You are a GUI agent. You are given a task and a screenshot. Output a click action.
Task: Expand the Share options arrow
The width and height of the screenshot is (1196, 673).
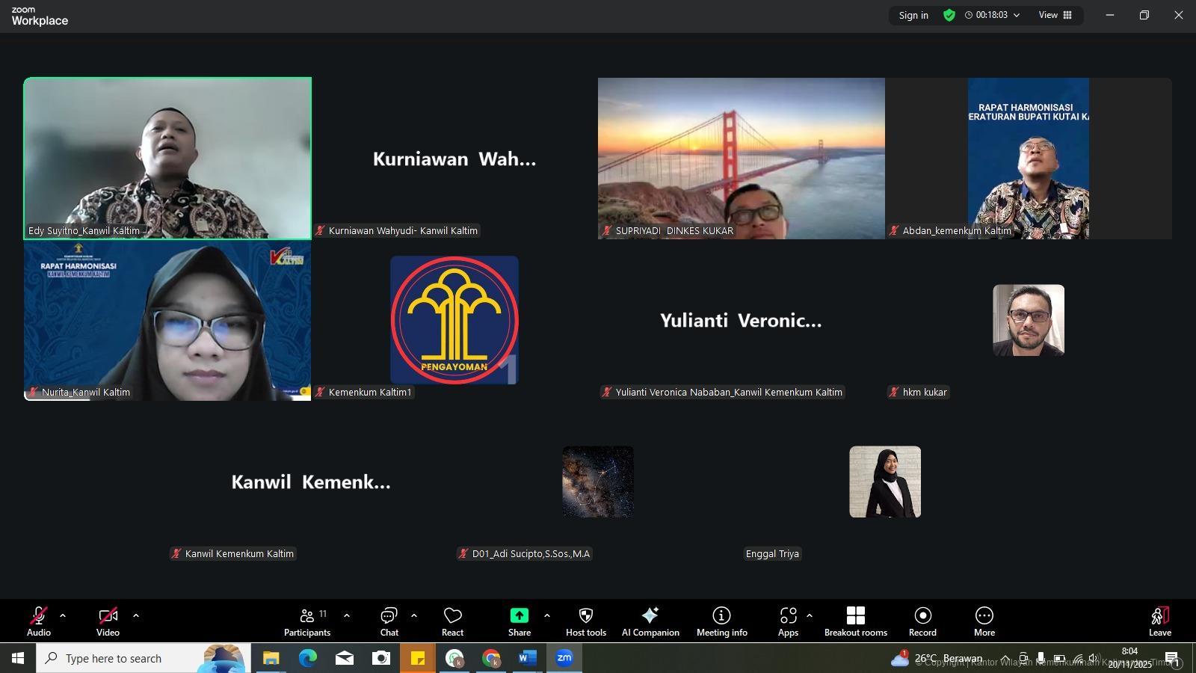pyautogui.click(x=547, y=616)
